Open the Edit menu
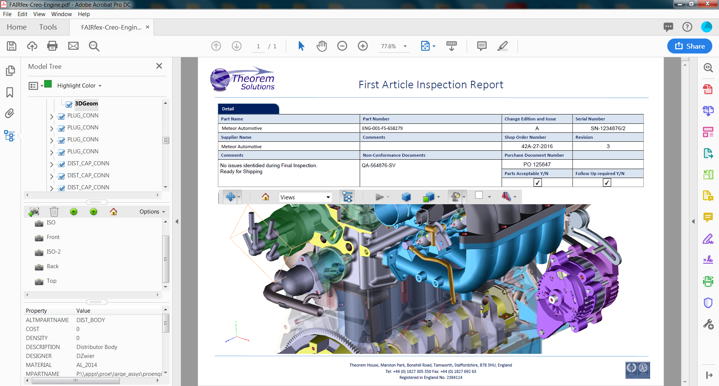 tap(22, 14)
